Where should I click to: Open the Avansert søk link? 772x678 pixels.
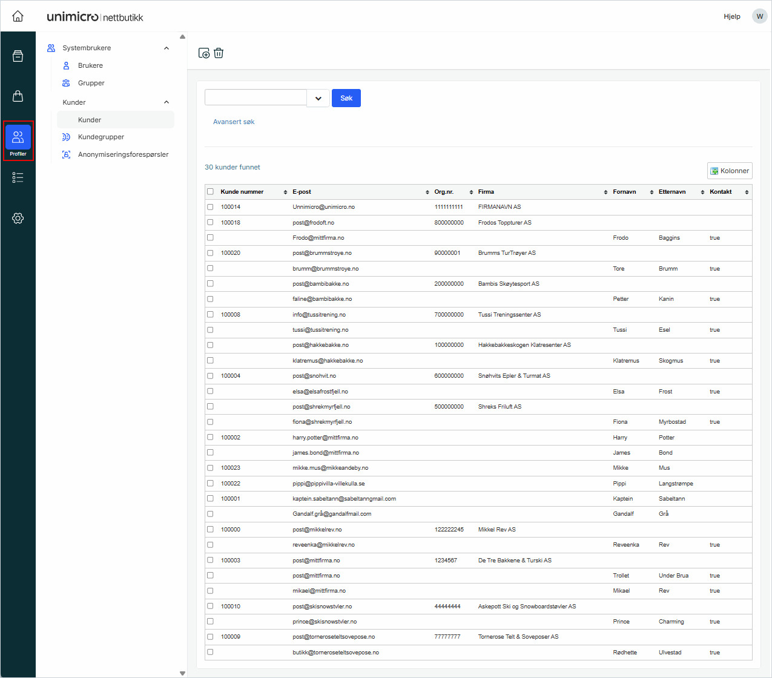234,122
